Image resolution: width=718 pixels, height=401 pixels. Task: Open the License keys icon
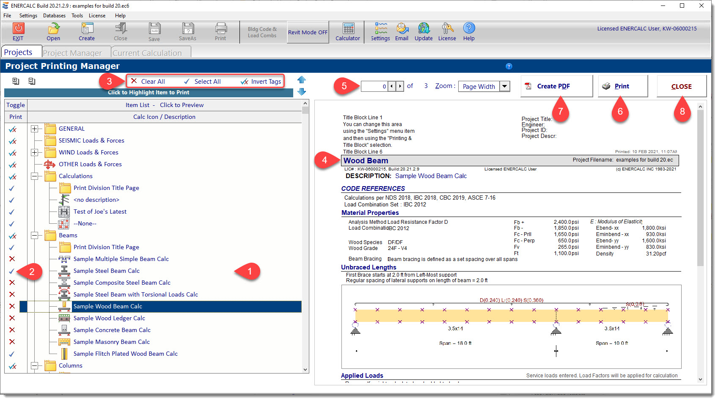point(447,28)
